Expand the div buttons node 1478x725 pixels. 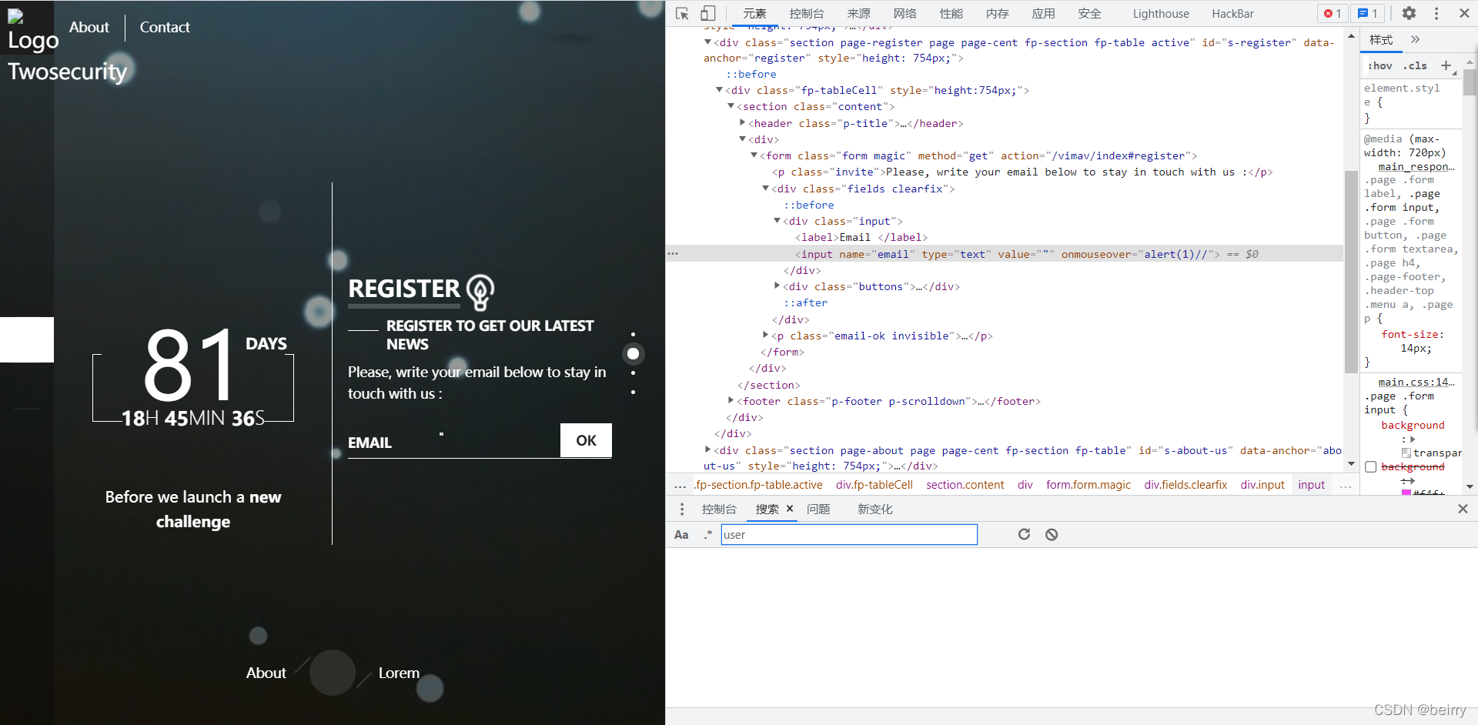(x=777, y=286)
